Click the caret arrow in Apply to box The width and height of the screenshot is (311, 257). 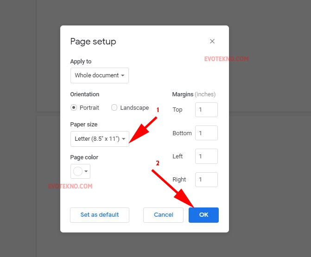coord(123,75)
